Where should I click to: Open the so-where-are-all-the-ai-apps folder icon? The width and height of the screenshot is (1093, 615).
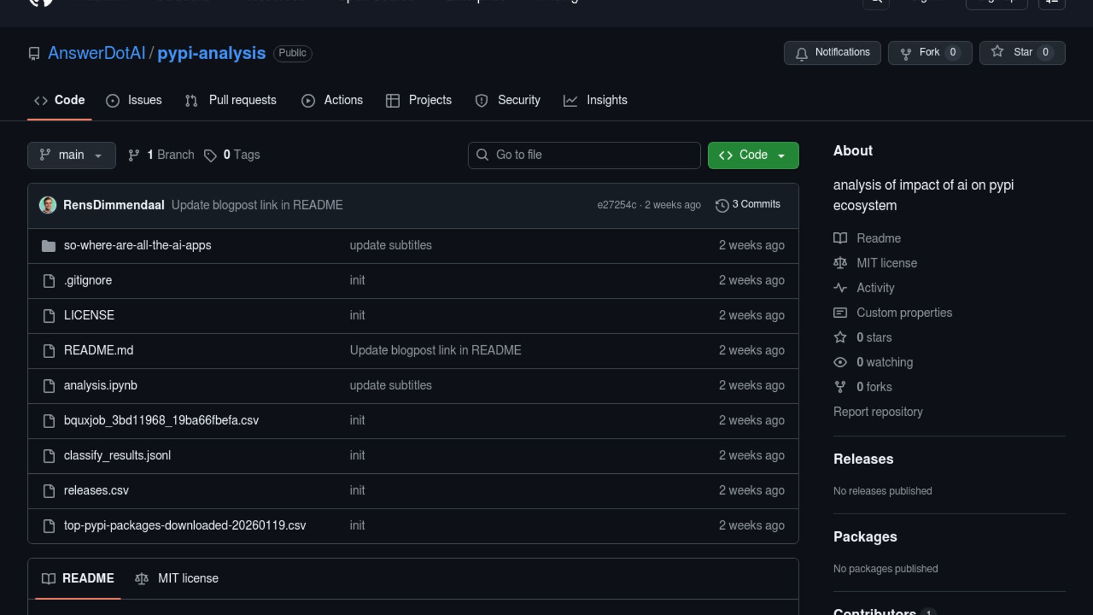pos(49,246)
